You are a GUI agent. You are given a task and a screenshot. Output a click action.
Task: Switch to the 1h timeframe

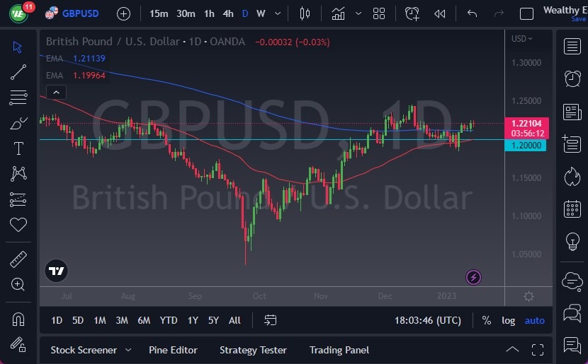(x=209, y=14)
